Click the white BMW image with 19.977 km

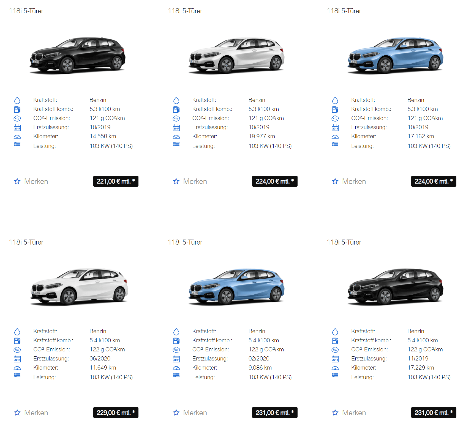236,56
